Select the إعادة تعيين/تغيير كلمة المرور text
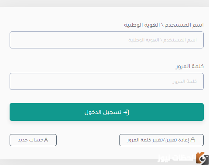The width and height of the screenshot is (209, 165). click(x=158, y=140)
